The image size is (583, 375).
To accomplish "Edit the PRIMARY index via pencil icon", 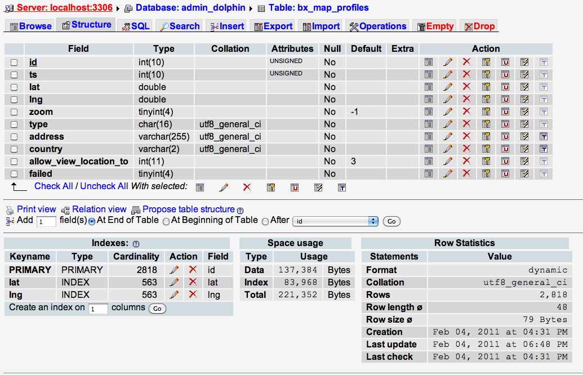I will pos(174,270).
